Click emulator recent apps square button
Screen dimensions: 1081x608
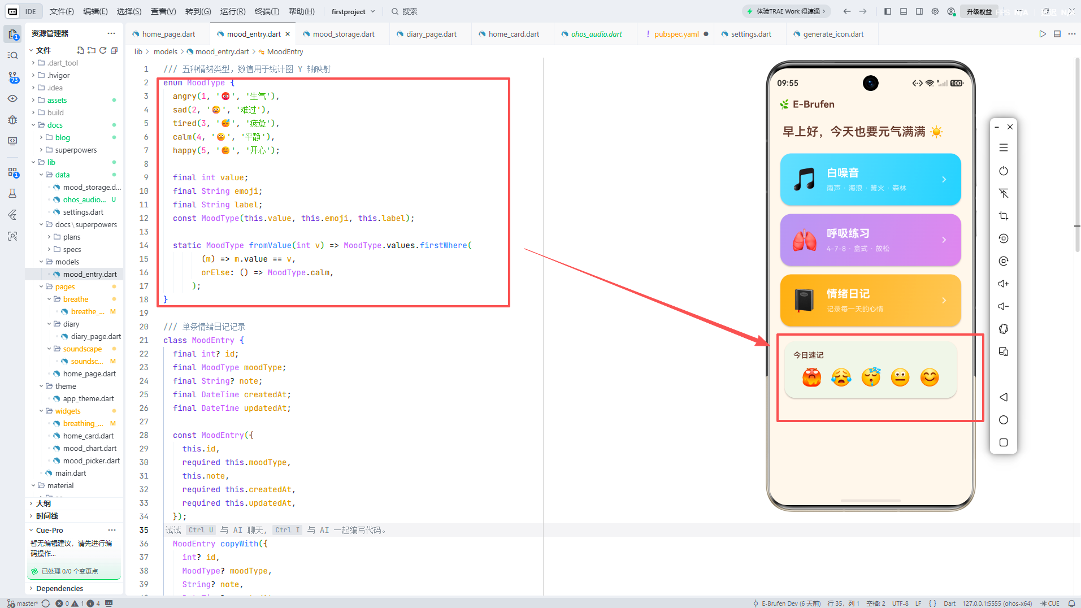click(1004, 442)
